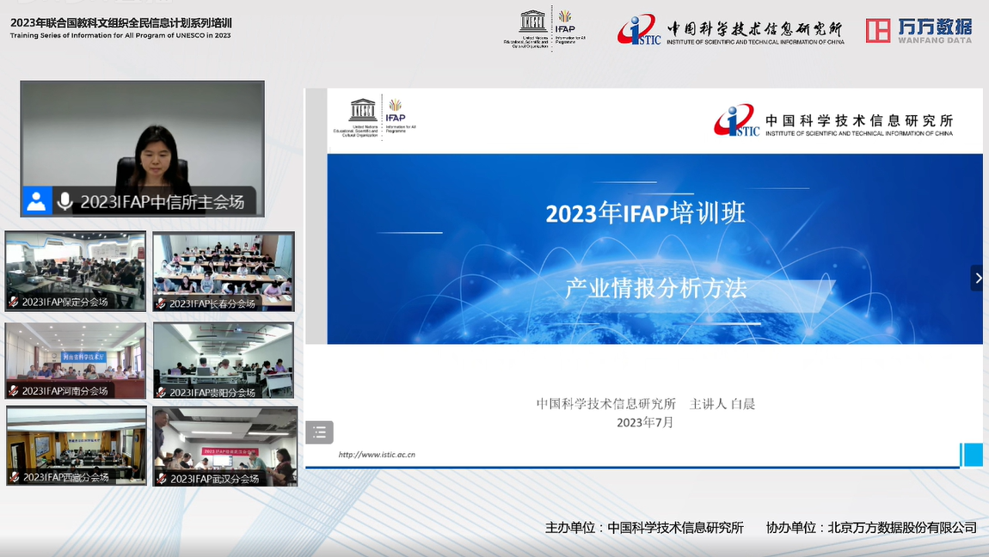Click the IFAP logo in the top banner

(x=569, y=28)
